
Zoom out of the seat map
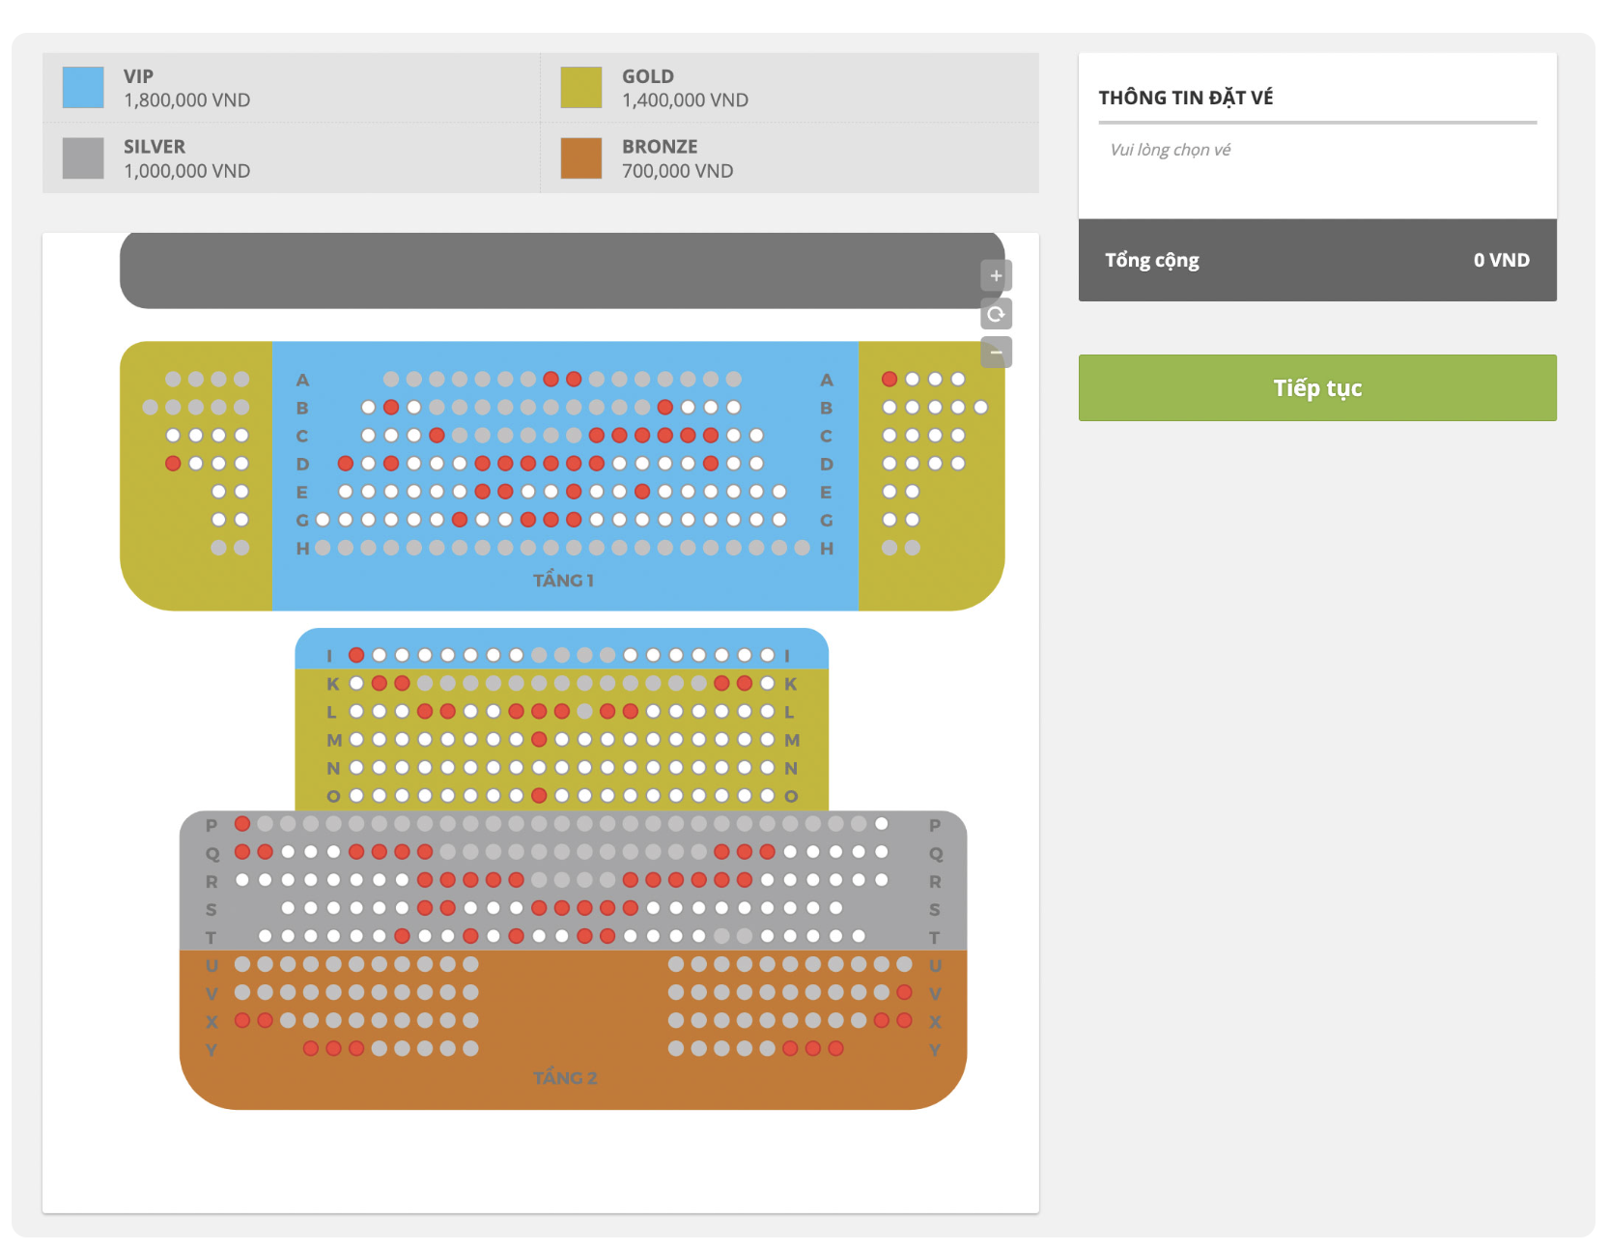(996, 352)
